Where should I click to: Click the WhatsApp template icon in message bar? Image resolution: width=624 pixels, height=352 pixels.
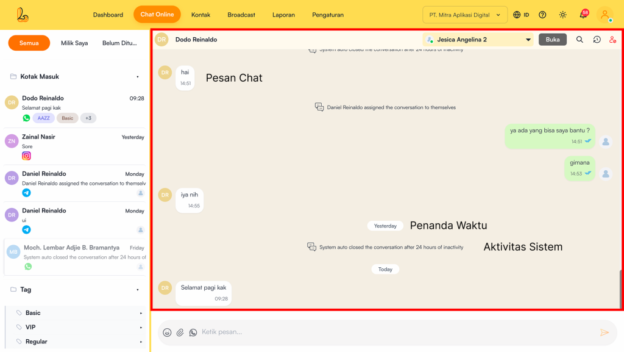pyautogui.click(x=193, y=332)
